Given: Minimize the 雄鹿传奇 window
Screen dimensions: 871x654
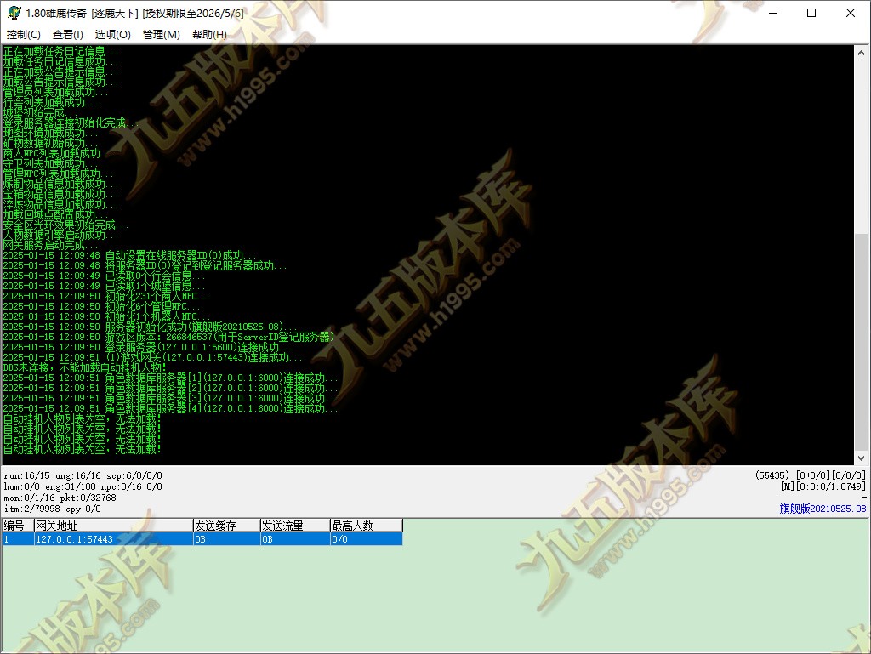Looking at the screenshot, I should pyautogui.click(x=772, y=13).
